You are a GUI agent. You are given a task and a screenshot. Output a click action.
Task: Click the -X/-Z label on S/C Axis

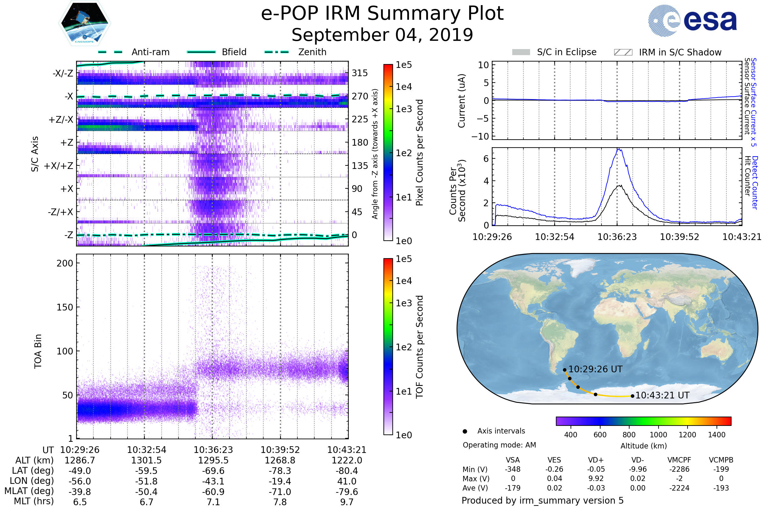click(63, 74)
